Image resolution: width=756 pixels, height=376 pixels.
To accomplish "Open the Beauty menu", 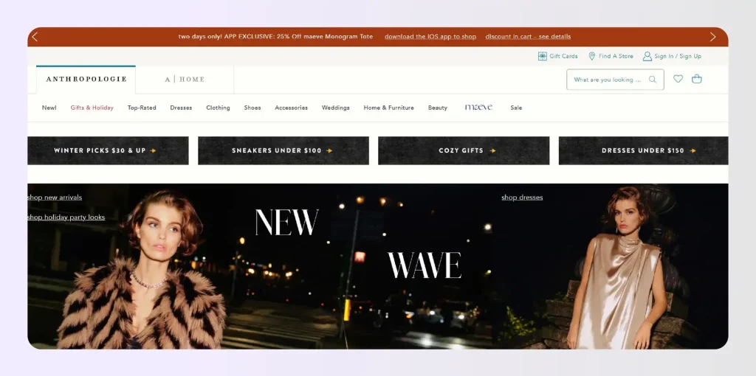I will point(438,108).
